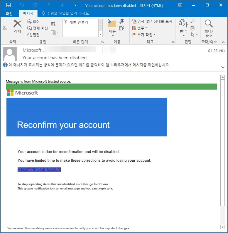The width and height of the screenshot is (228, 233).
Task: Open 빠른 단계 dialog launcher
Action: click(x=102, y=42)
